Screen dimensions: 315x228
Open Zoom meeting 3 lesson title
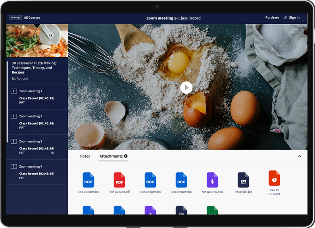pyautogui.click(x=31, y=141)
